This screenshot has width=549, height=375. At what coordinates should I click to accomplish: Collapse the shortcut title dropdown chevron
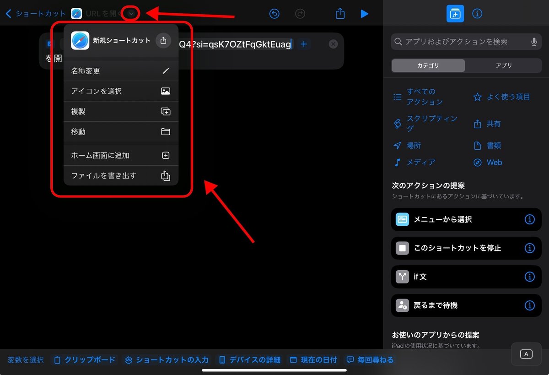[131, 14]
